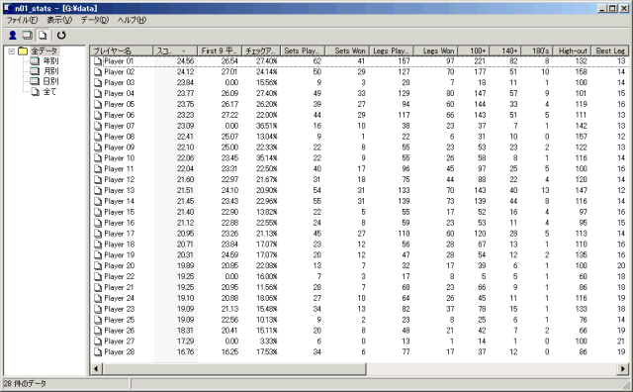Sort by Sets Play column header

pos(303,50)
